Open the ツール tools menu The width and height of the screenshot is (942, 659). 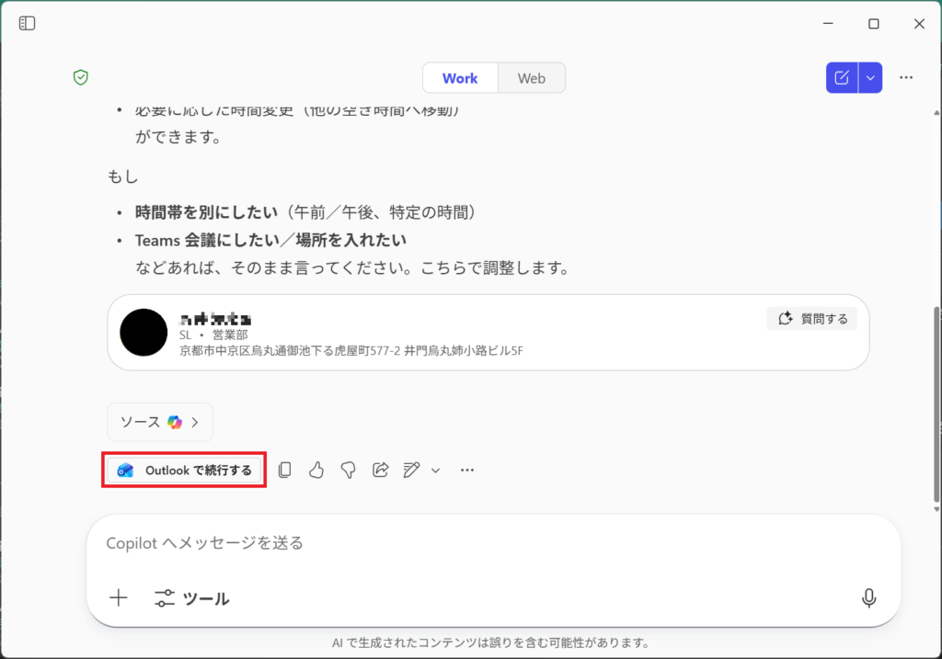(x=192, y=598)
